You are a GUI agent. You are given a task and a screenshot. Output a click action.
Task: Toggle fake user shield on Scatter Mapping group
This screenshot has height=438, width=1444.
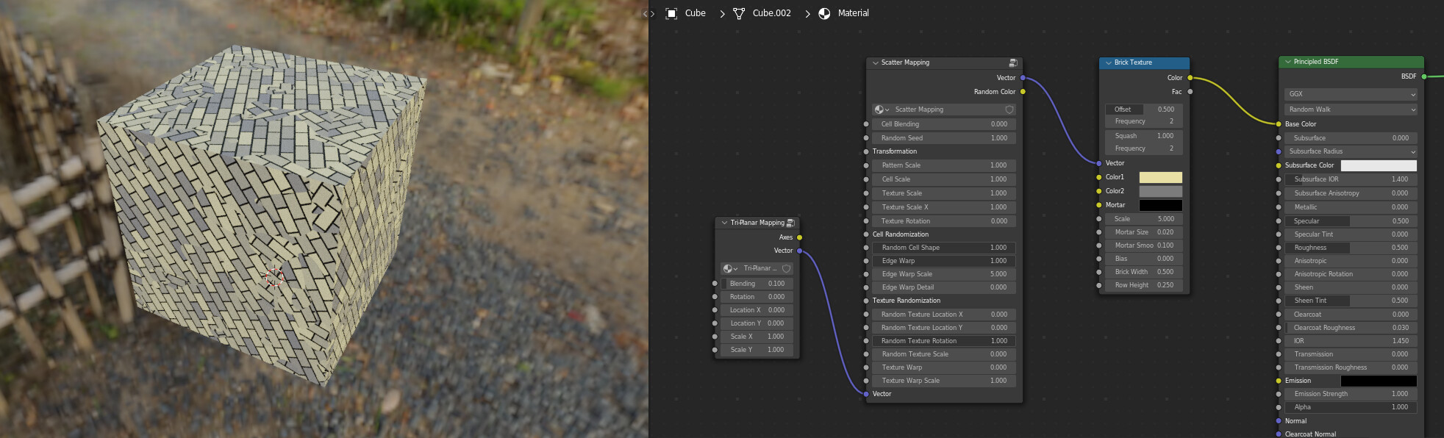[1009, 109]
